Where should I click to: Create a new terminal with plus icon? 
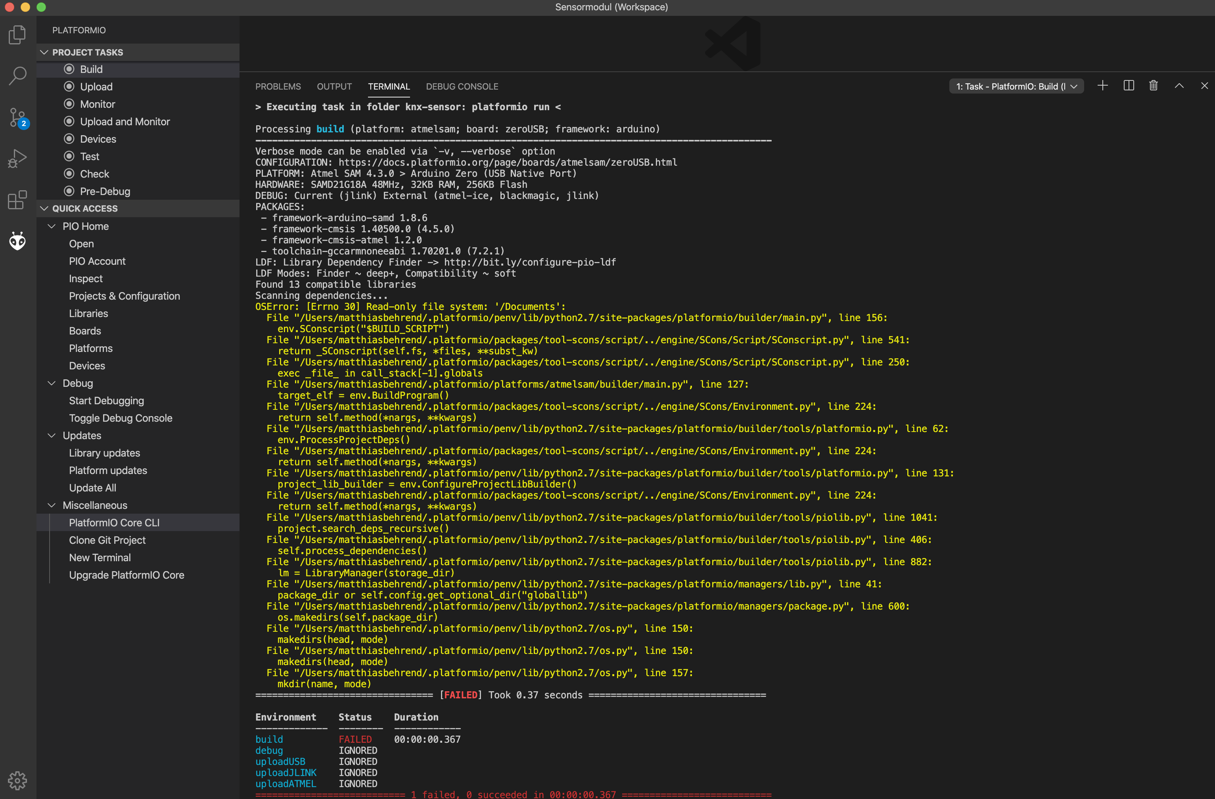1103,86
